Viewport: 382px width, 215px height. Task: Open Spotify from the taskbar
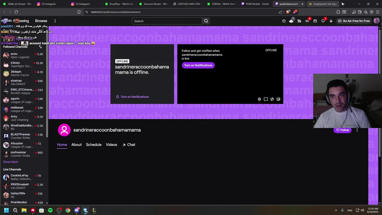click(x=50, y=210)
